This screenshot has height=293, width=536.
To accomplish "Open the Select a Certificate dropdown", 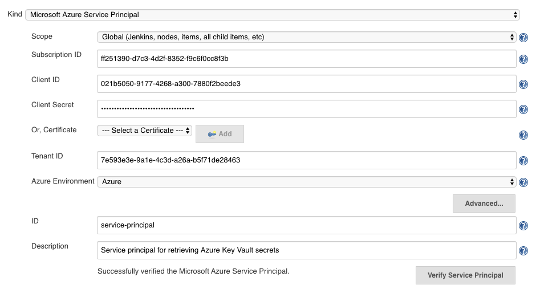I will pyautogui.click(x=145, y=131).
